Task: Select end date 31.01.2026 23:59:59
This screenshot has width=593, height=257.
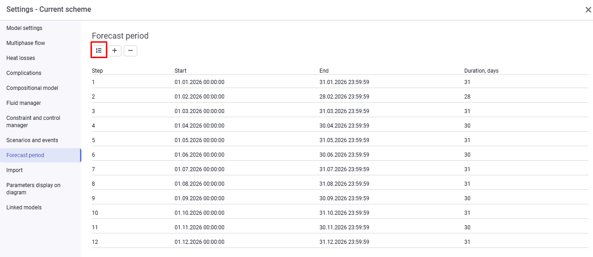Action: coord(344,82)
